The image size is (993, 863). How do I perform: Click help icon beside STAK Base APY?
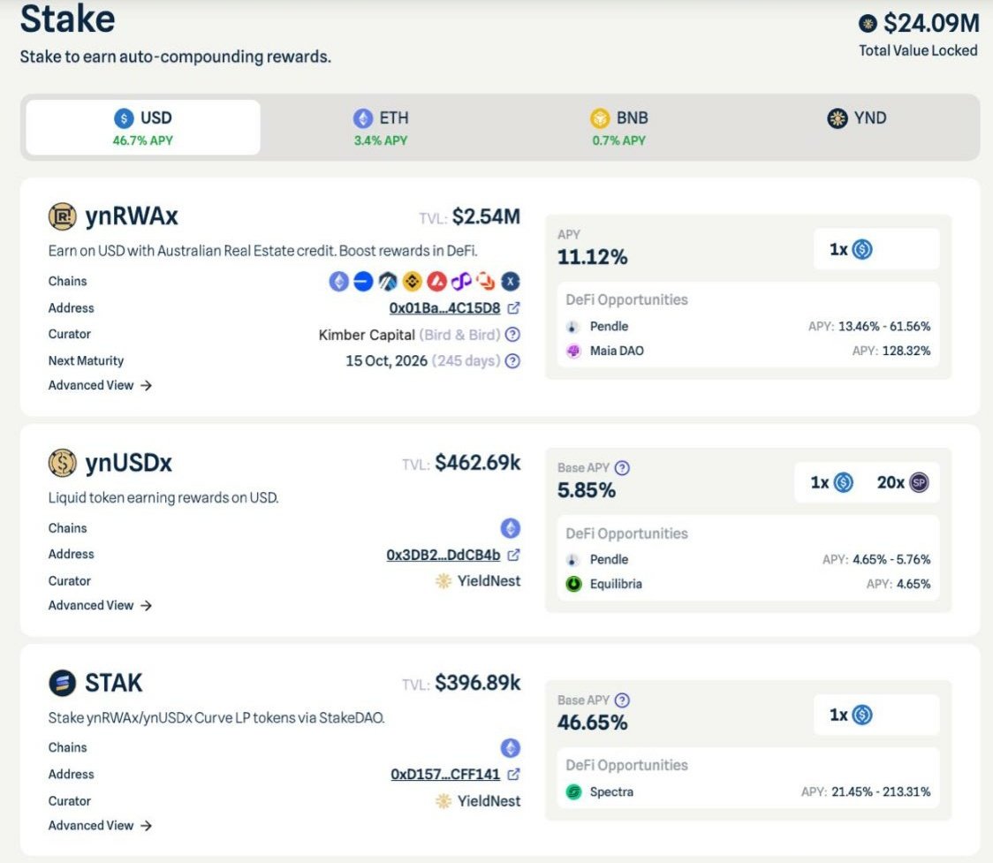(623, 700)
